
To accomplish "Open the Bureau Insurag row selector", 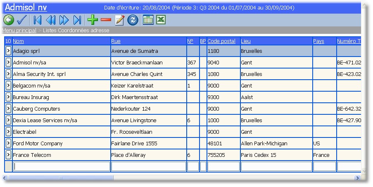I will [x=8, y=97].
